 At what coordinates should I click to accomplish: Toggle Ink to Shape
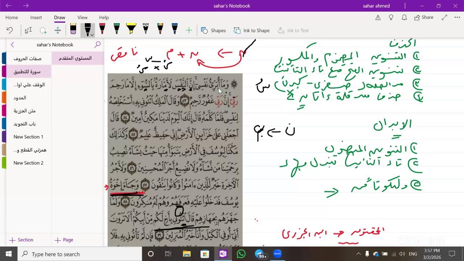252,30
